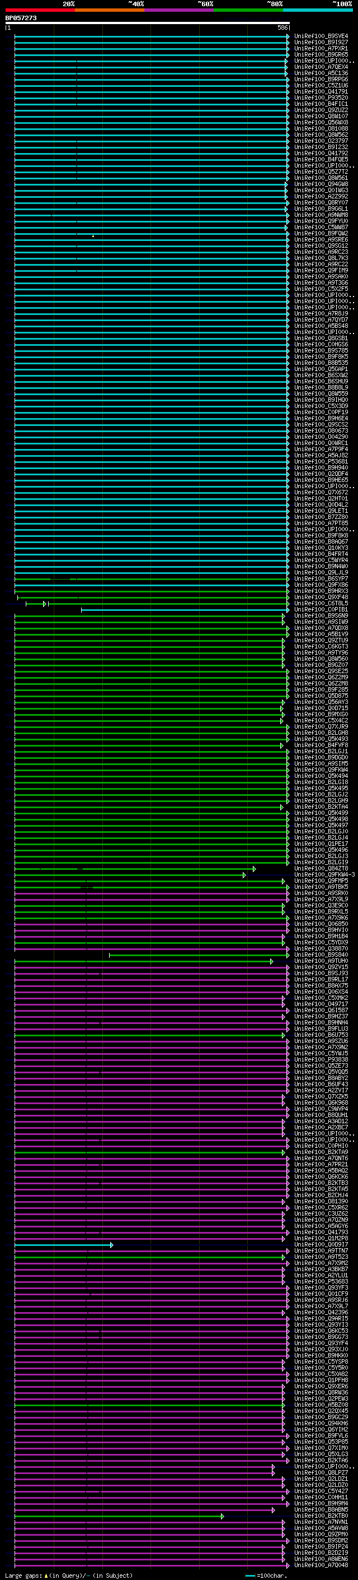Select the UniRef100_A7QDX8 label
This screenshot has height=1580, width=358.
coord(321,628)
